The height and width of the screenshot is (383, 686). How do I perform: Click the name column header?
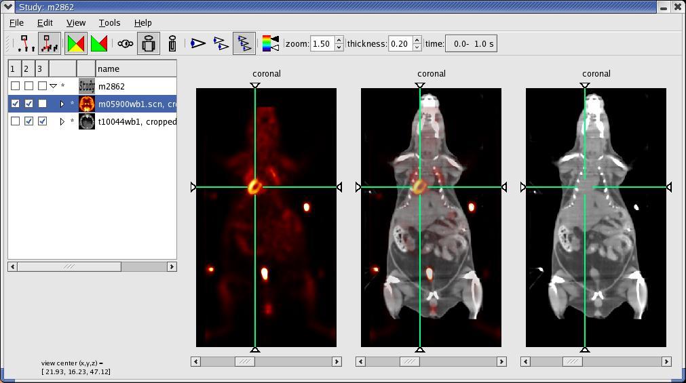136,68
